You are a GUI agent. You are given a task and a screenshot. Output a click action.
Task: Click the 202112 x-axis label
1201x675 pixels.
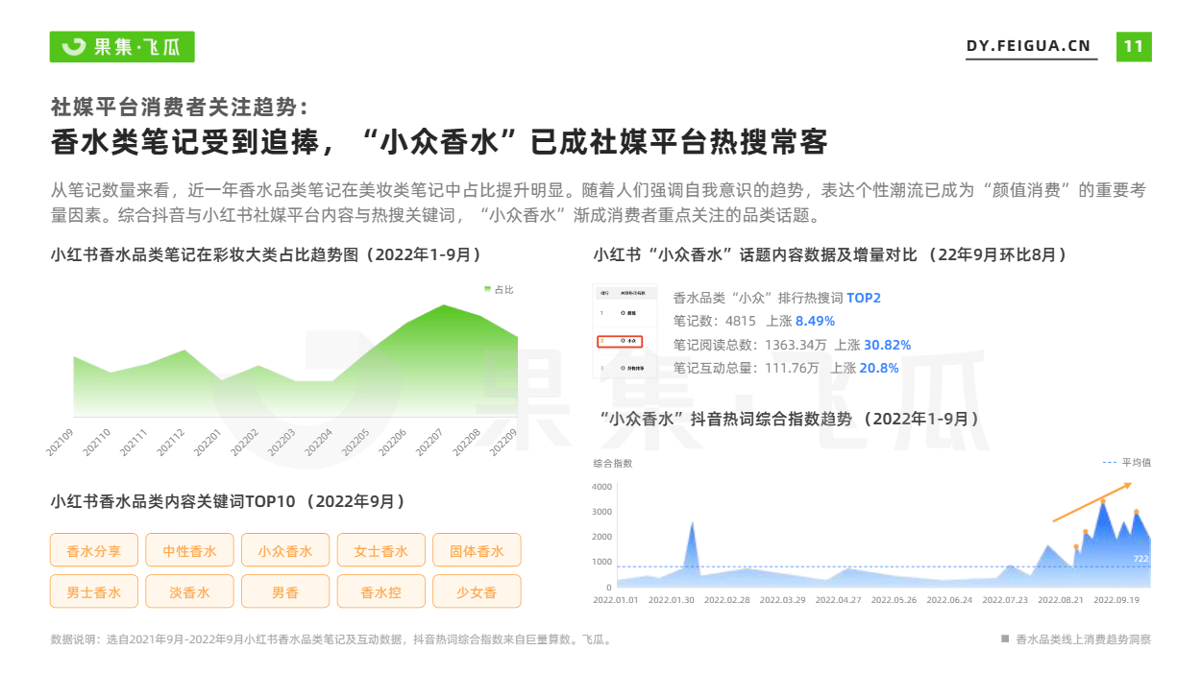coord(171,444)
